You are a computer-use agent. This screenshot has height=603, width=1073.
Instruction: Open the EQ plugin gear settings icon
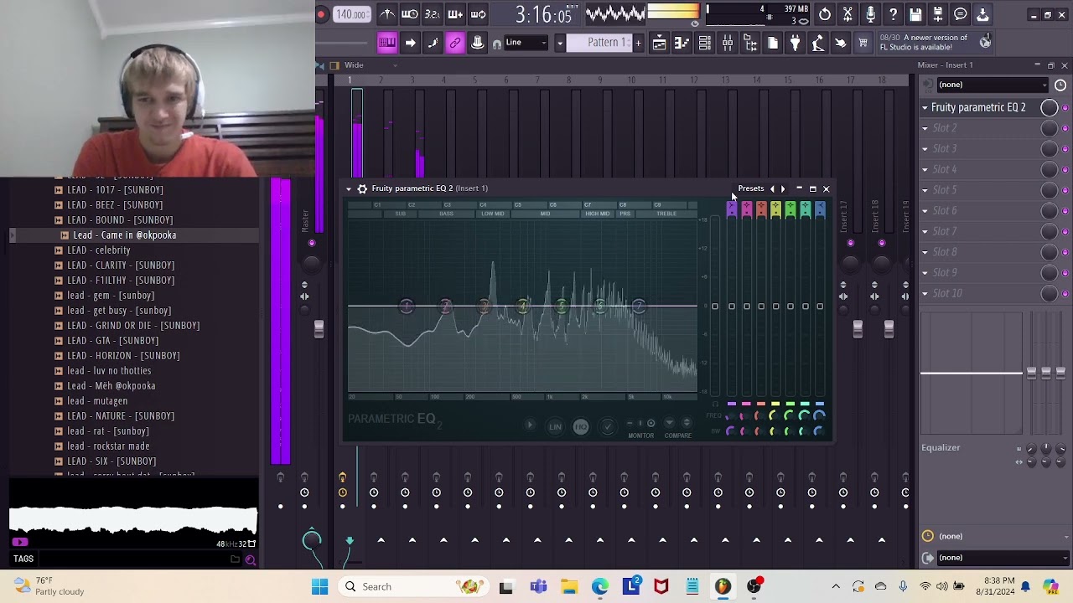pos(362,188)
